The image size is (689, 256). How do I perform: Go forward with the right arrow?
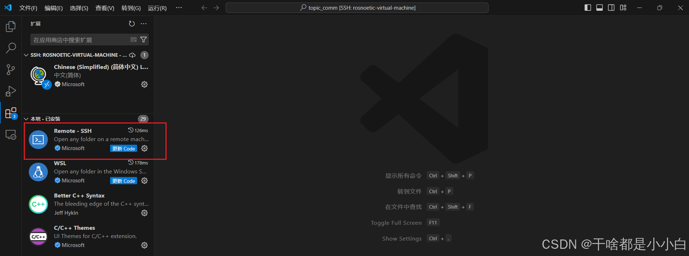216,8
